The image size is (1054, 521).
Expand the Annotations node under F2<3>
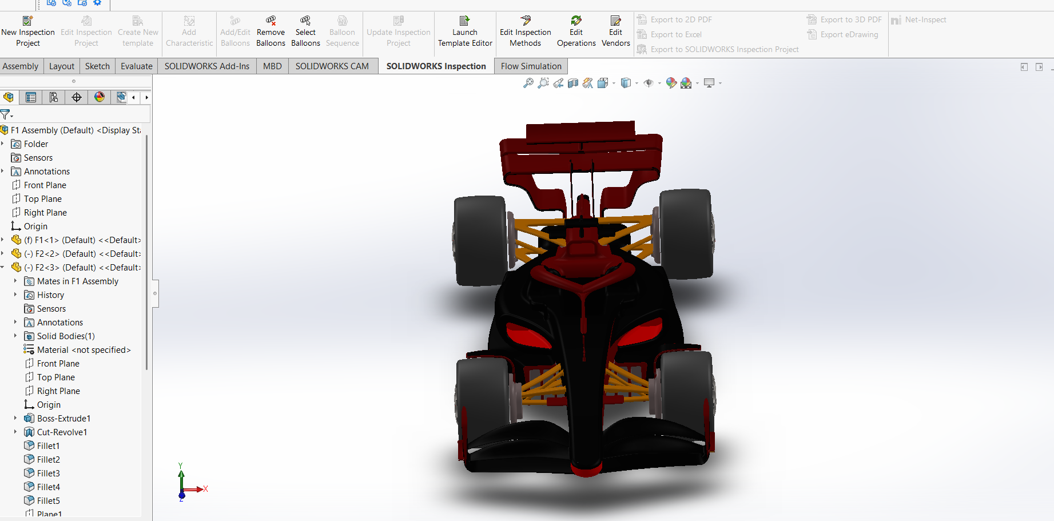click(15, 322)
